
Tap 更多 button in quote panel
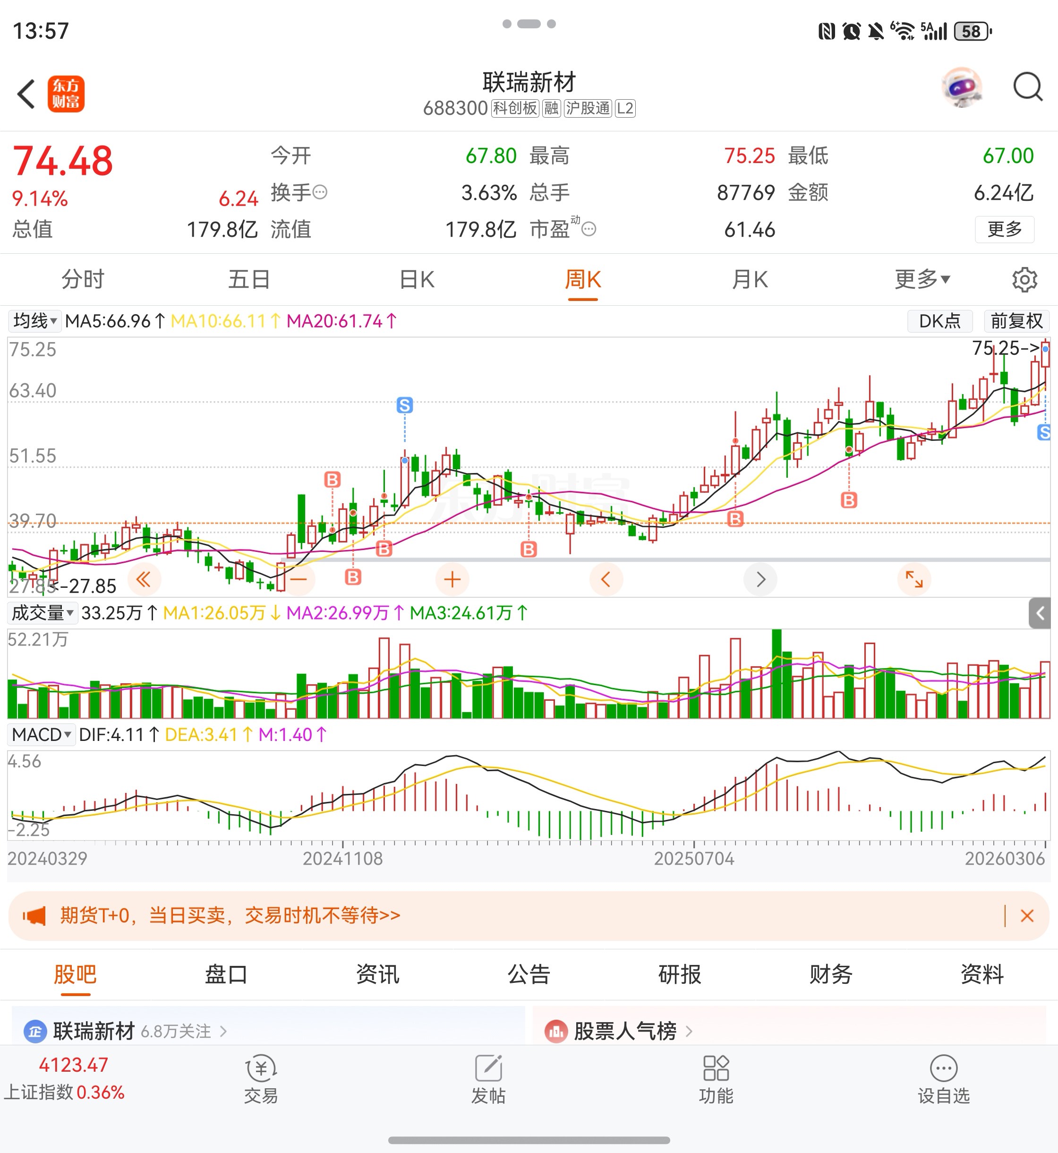(x=1004, y=229)
